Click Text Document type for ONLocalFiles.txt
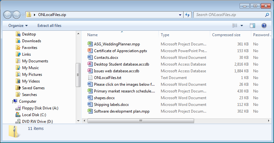The height and width of the screenshot is (143, 274). 174,78
